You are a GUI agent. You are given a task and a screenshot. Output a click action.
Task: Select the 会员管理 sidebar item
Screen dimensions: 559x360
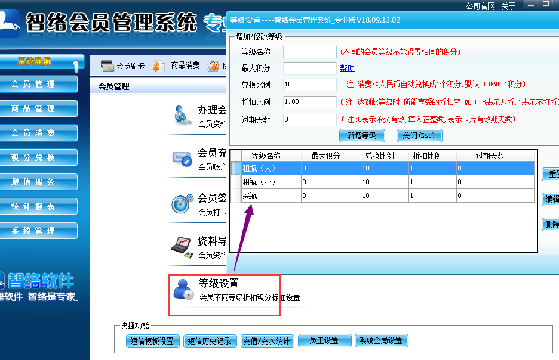[x=39, y=85]
